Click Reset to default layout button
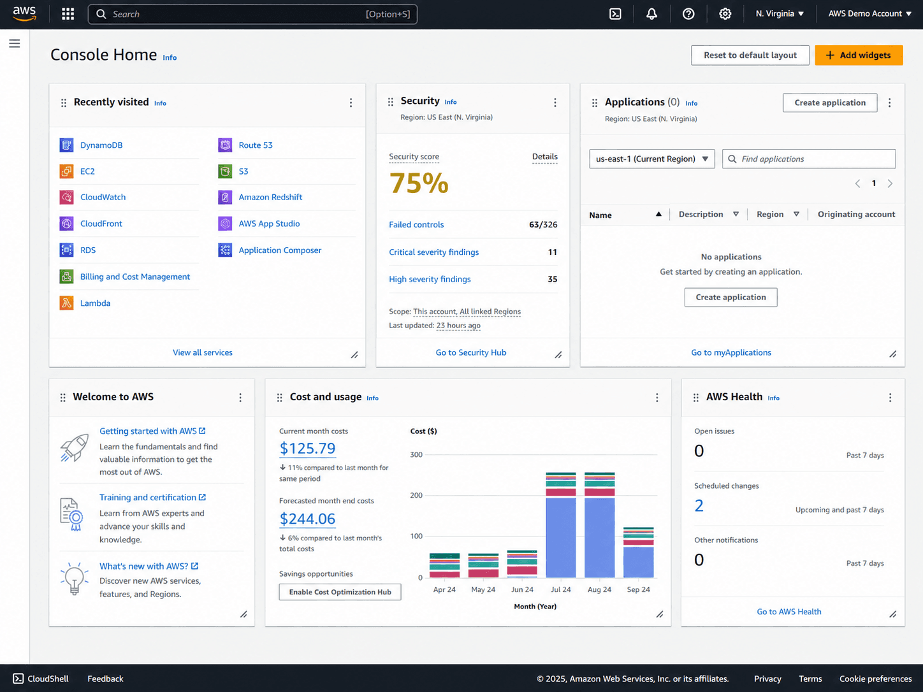Screen dimensions: 923x692 pos(750,55)
